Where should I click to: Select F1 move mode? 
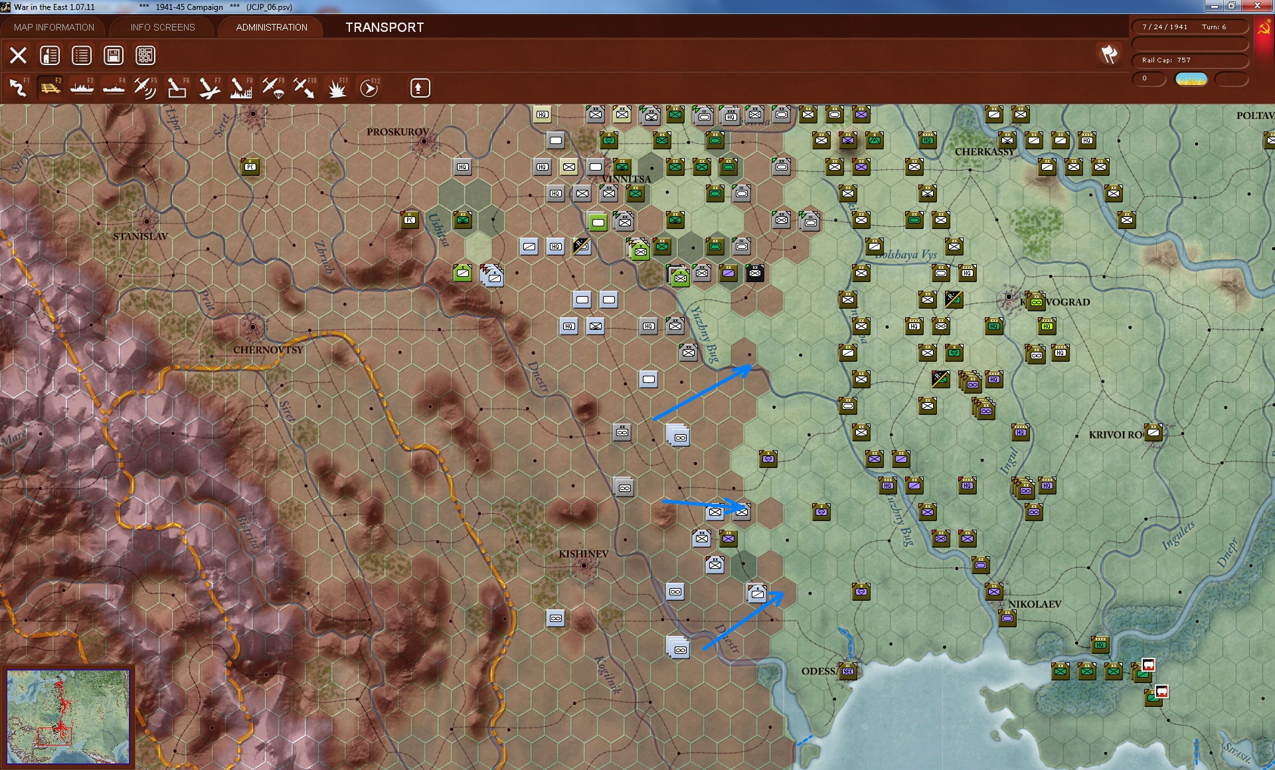point(18,88)
